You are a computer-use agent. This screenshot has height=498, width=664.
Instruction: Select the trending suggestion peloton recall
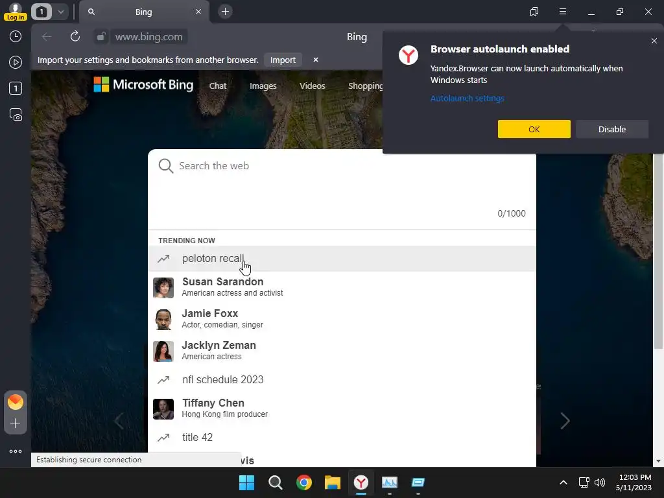click(x=342, y=258)
